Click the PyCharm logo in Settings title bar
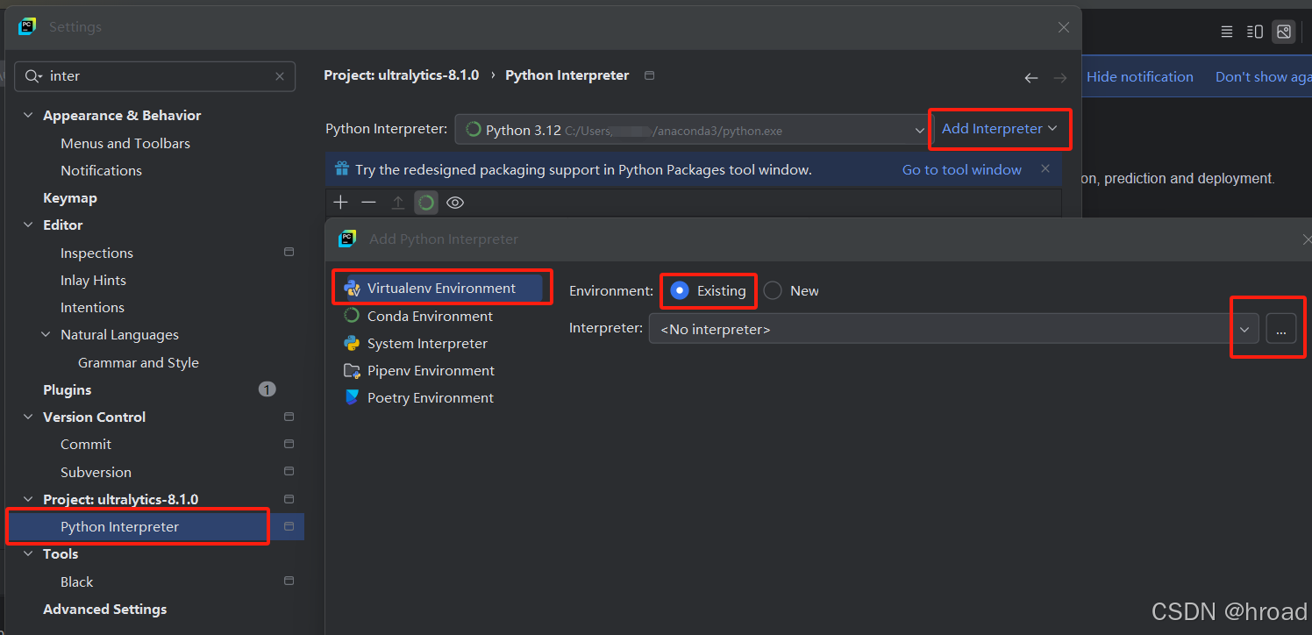Viewport: 1312px width, 635px height. pyautogui.click(x=27, y=26)
